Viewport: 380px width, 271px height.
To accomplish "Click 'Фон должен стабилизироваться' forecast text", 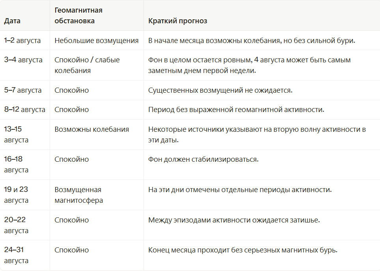I will (203, 159).
